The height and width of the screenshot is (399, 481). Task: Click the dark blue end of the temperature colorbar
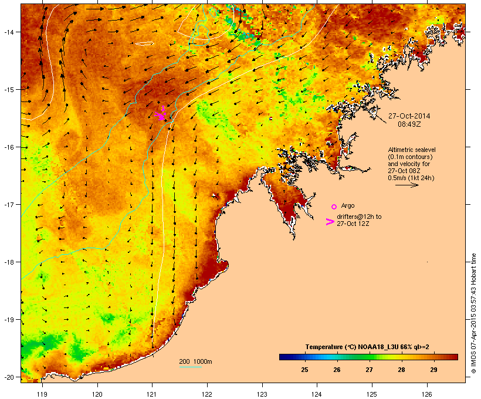[285, 357]
